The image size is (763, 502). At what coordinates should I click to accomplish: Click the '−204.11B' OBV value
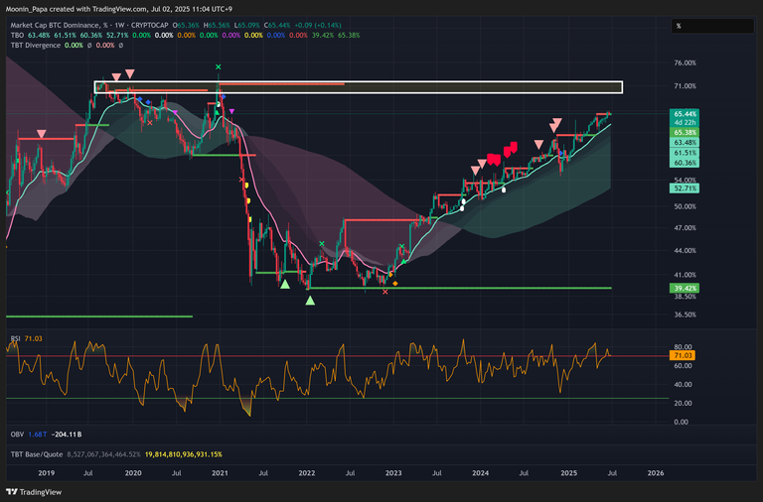pos(67,434)
